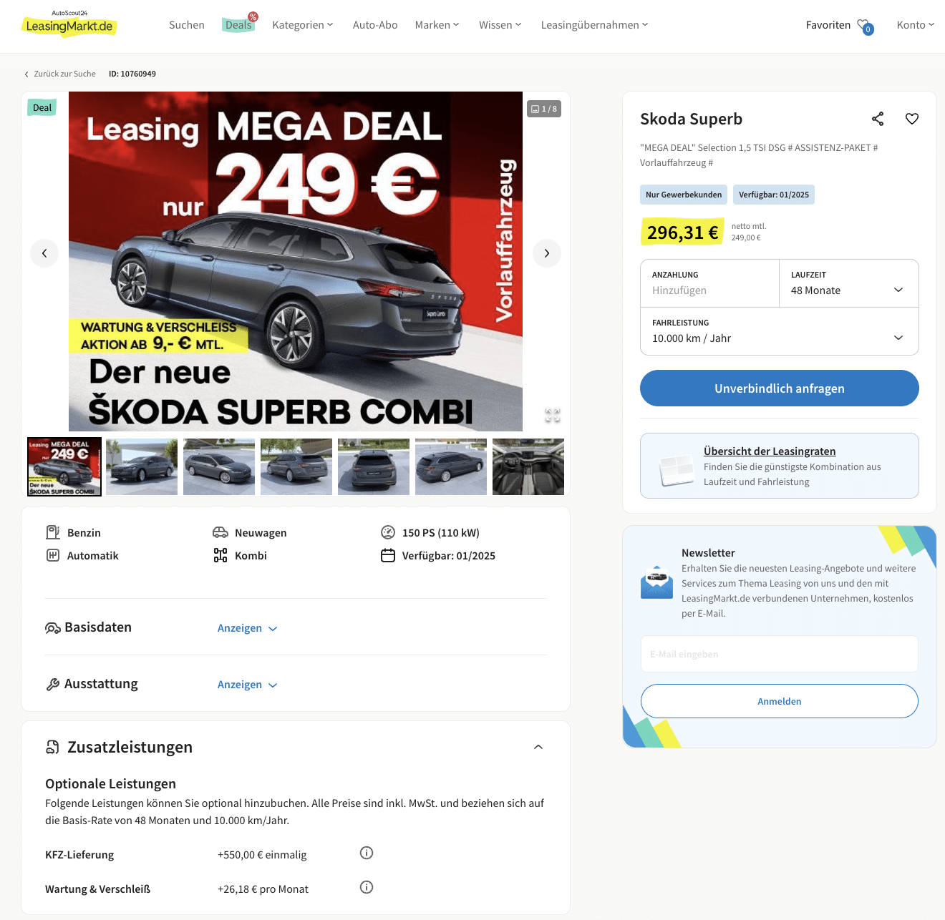Show next image with right arrow
945x920 pixels.
tap(547, 253)
